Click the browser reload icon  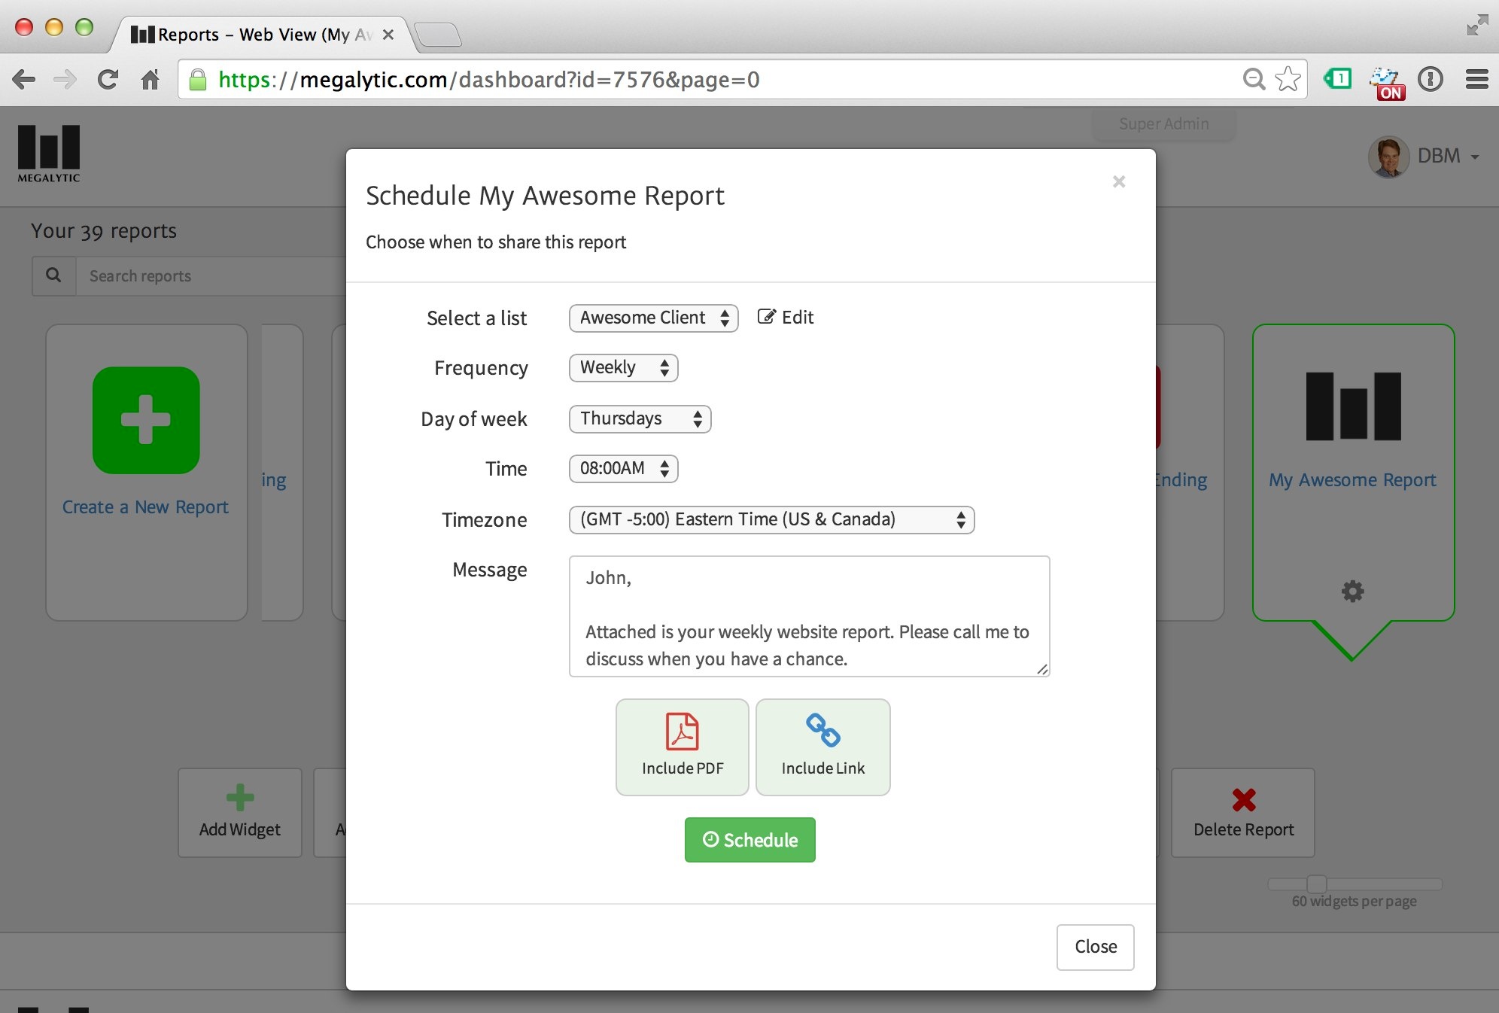point(108,79)
